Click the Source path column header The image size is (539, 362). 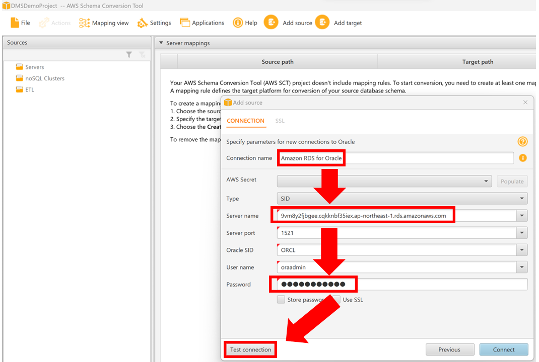click(x=278, y=62)
